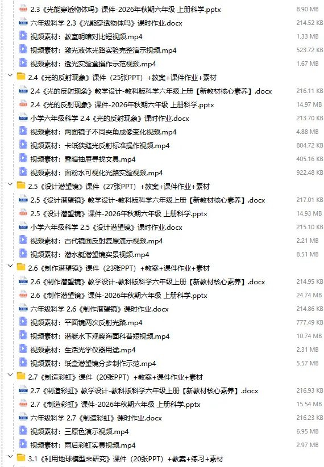Viewport: 324px width, 467px height.
Task: Open 视频素材：生活光学仪器用途.mp4
Action: coord(82,350)
